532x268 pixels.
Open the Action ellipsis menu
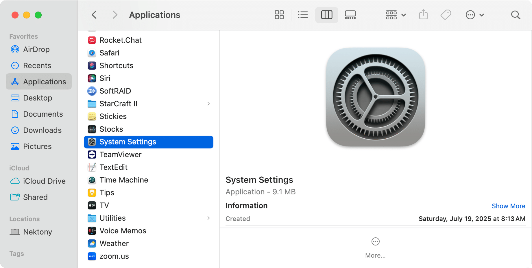(475, 15)
